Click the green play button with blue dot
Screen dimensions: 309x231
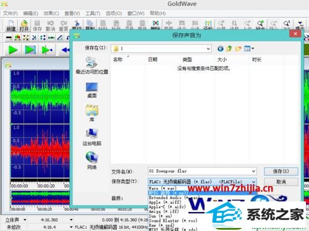pos(47,50)
